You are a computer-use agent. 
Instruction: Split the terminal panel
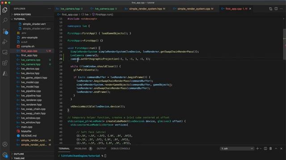[x=265, y=148]
